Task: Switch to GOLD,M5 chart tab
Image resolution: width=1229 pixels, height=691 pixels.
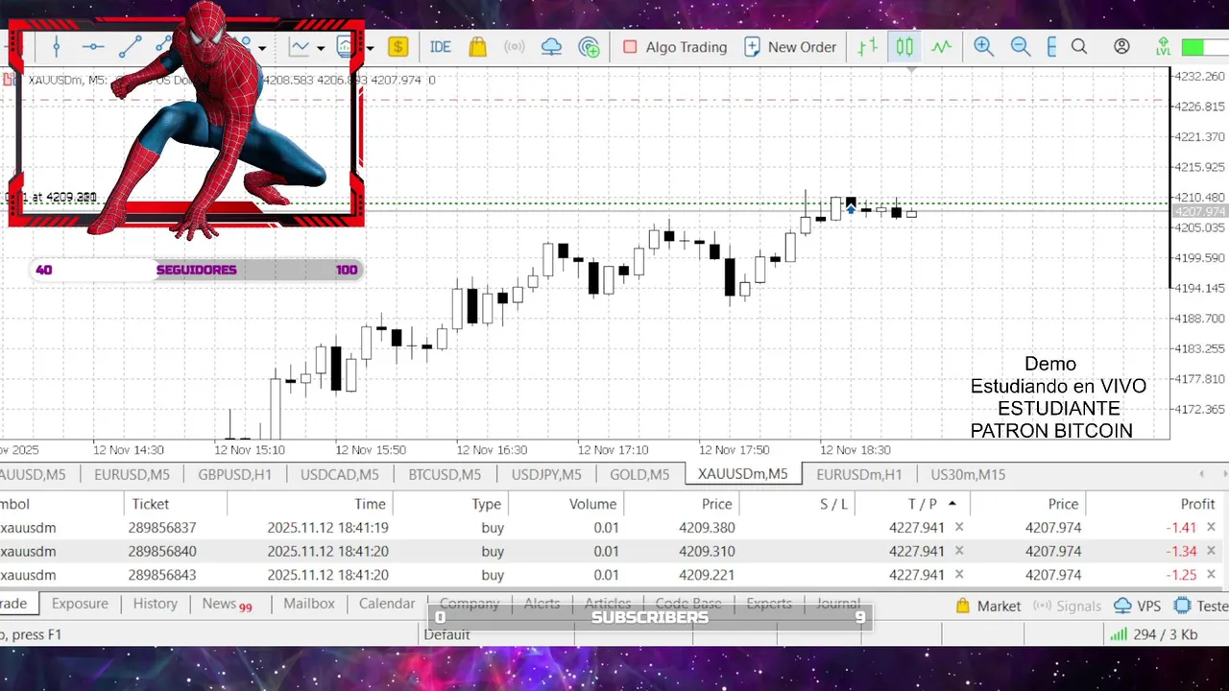Action: (x=639, y=474)
